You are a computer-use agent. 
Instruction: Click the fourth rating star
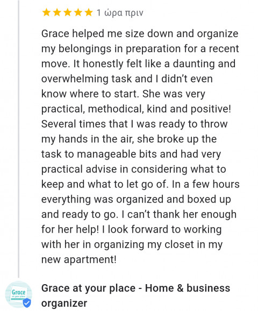pos(78,12)
